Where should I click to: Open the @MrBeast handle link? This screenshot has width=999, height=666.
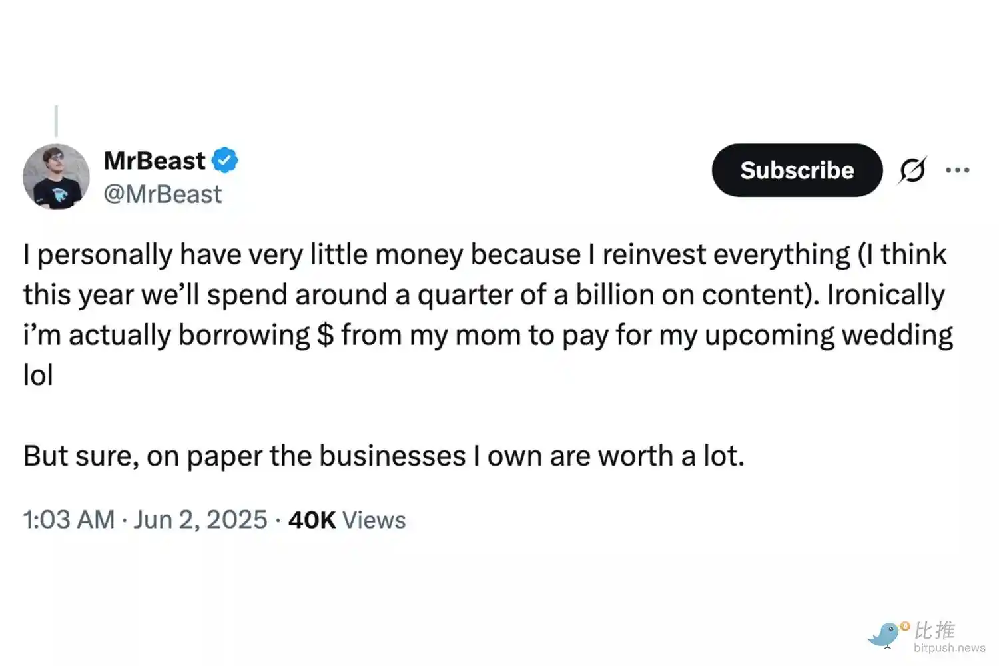click(163, 194)
